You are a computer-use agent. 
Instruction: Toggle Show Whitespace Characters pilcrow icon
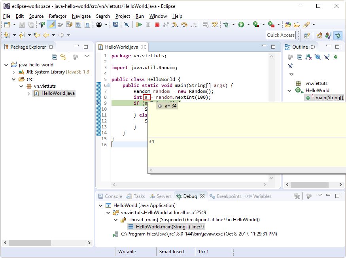pos(87,24)
